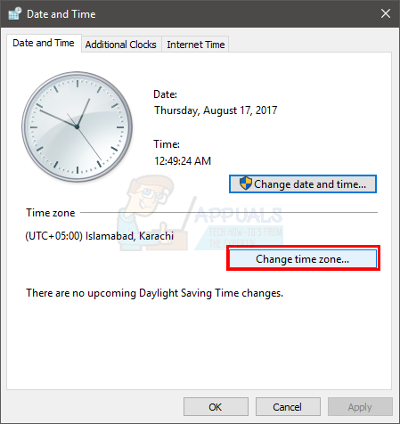The height and width of the screenshot is (424, 400).
Task: Click the shield icon on Change date and time
Action: 246,183
